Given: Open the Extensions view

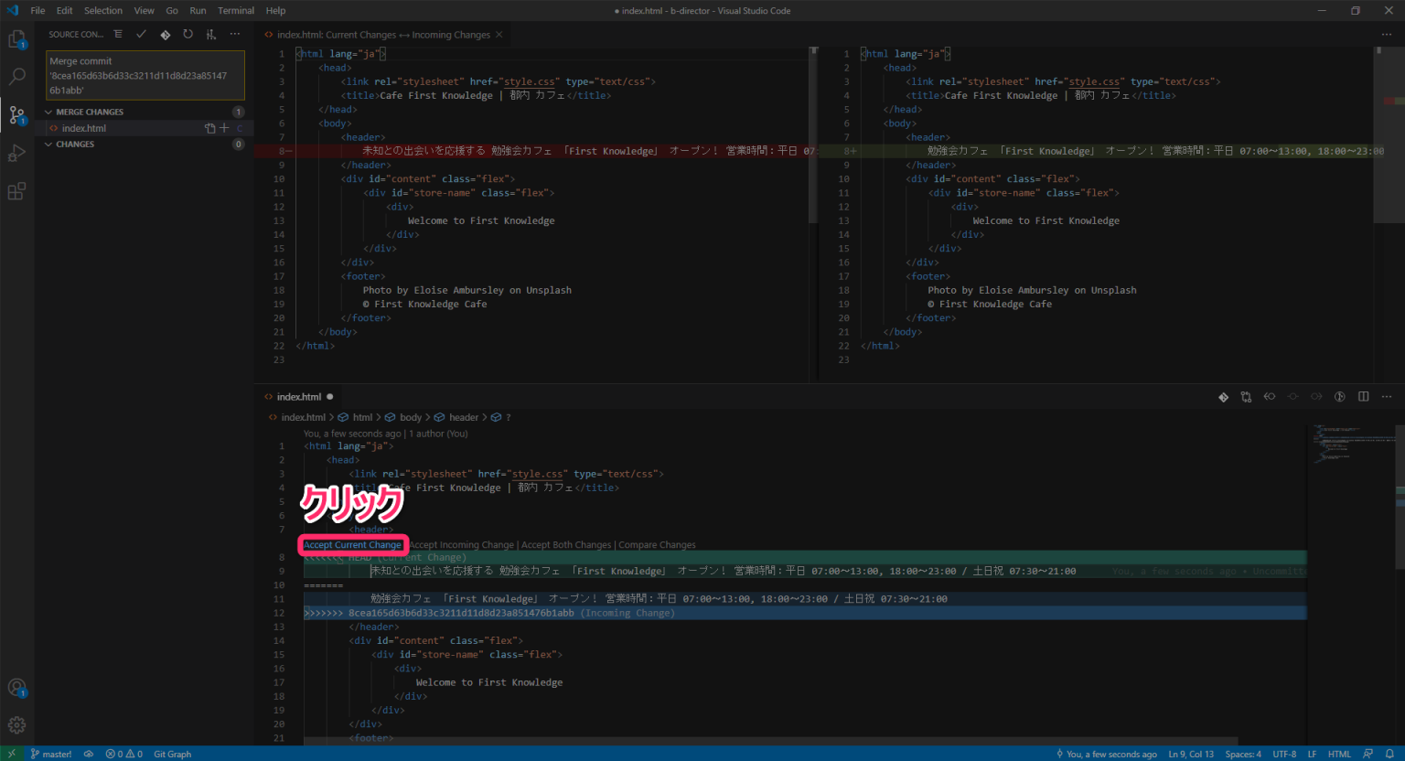Looking at the screenshot, I should coord(16,190).
